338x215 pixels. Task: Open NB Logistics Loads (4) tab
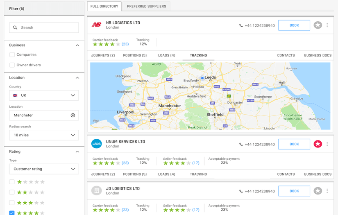tap(167, 55)
